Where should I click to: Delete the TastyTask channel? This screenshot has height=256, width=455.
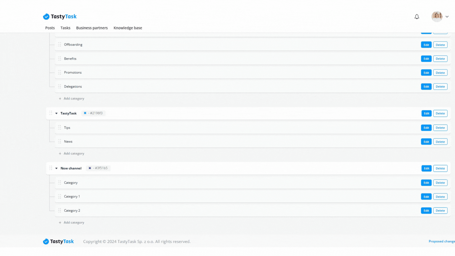pyautogui.click(x=440, y=113)
